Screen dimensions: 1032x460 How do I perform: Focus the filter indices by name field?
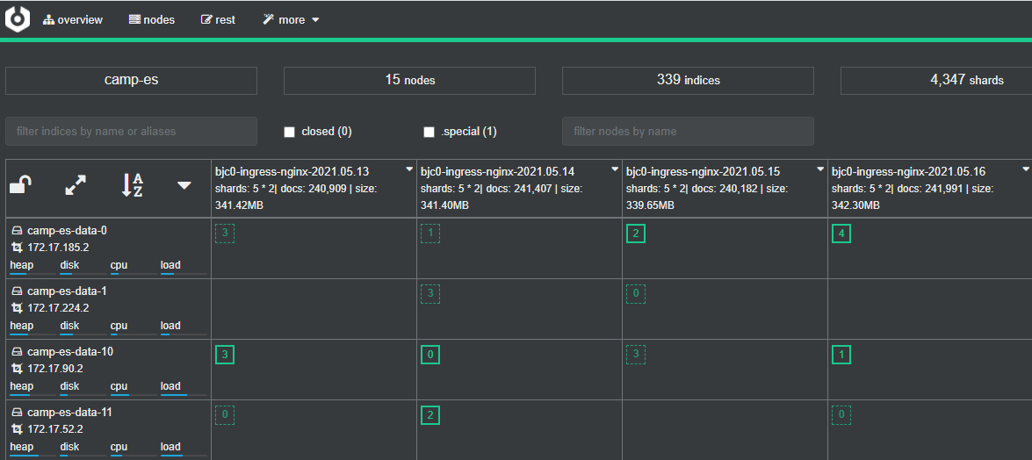click(131, 132)
